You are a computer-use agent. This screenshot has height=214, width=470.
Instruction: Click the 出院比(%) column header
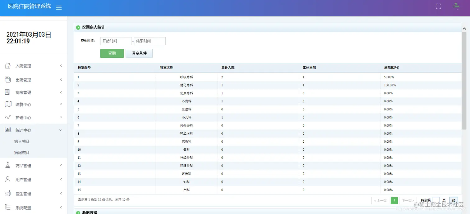(x=392, y=67)
